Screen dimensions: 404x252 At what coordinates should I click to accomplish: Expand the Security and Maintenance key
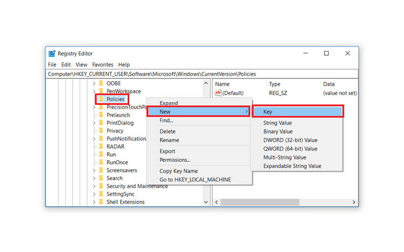(x=94, y=186)
